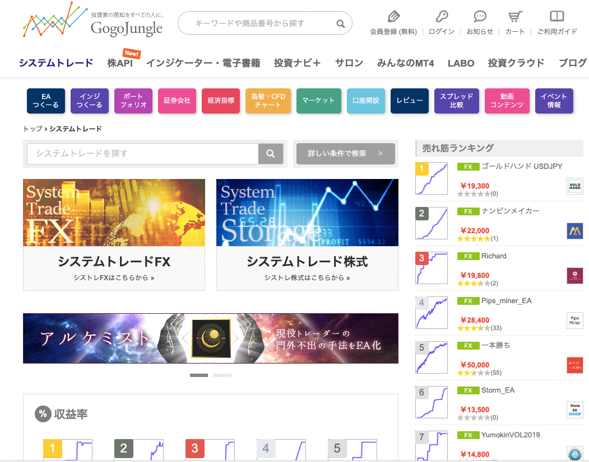Open 一本勝ち rank 5 chart thumbnail
This screenshot has height=462, width=589.
[431, 357]
